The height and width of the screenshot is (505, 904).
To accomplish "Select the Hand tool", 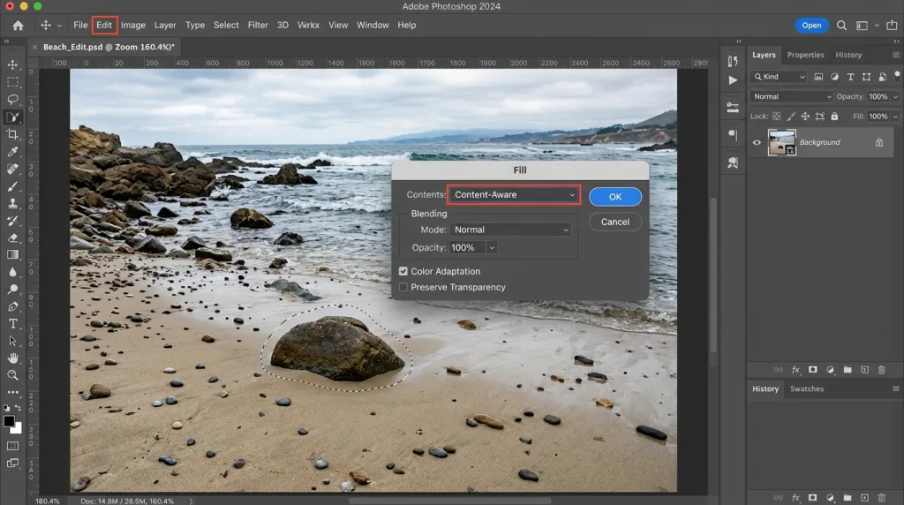I will coord(12,358).
